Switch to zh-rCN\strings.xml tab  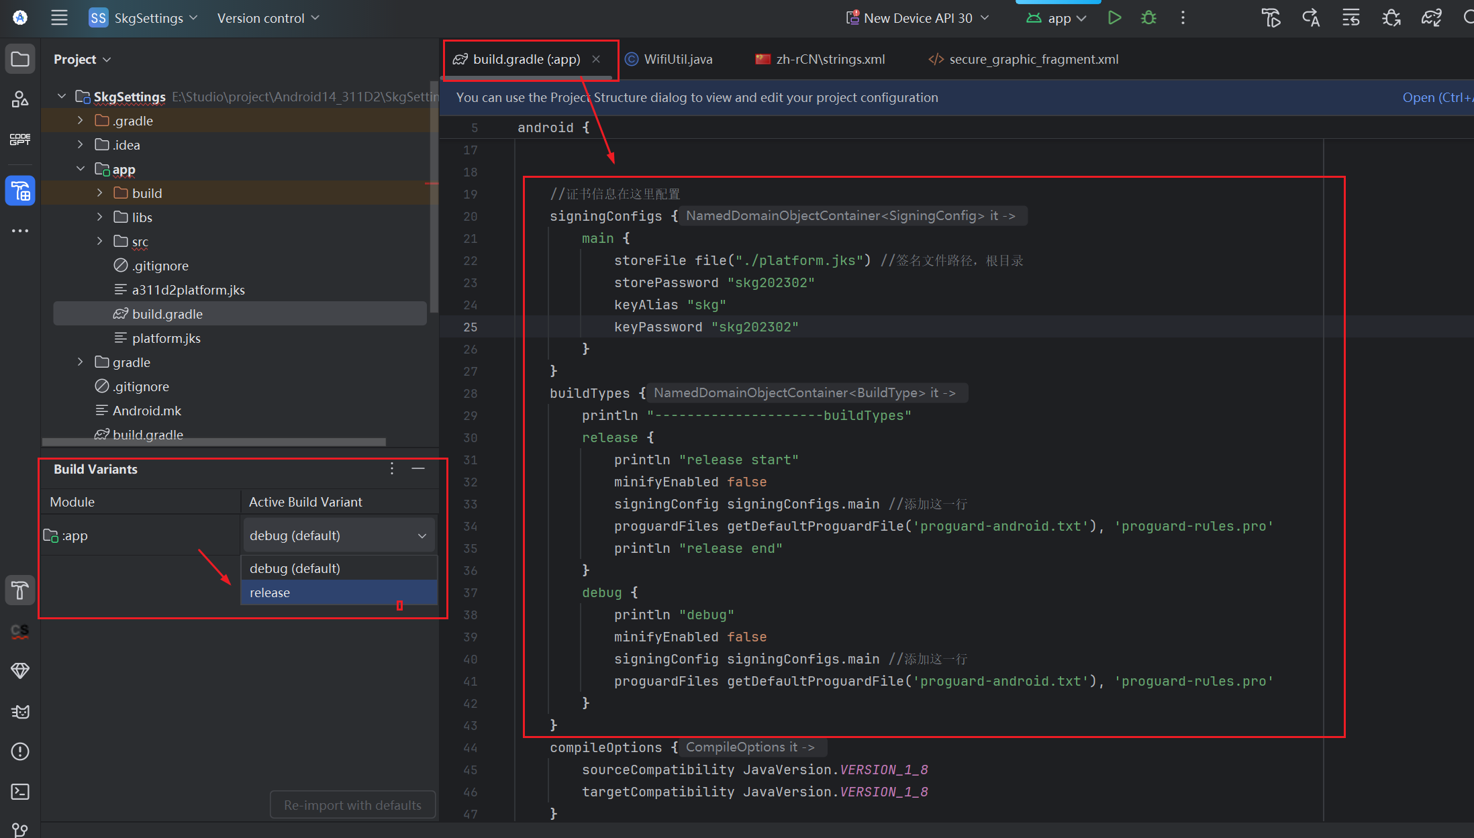click(x=820, y=59)
